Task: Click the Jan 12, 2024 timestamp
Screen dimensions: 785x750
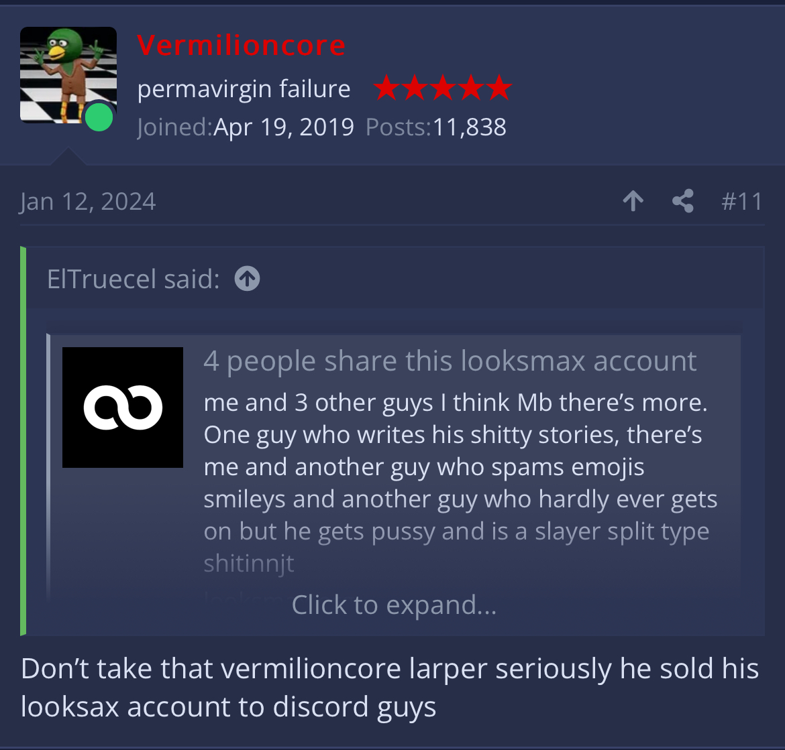Action: 88,202
